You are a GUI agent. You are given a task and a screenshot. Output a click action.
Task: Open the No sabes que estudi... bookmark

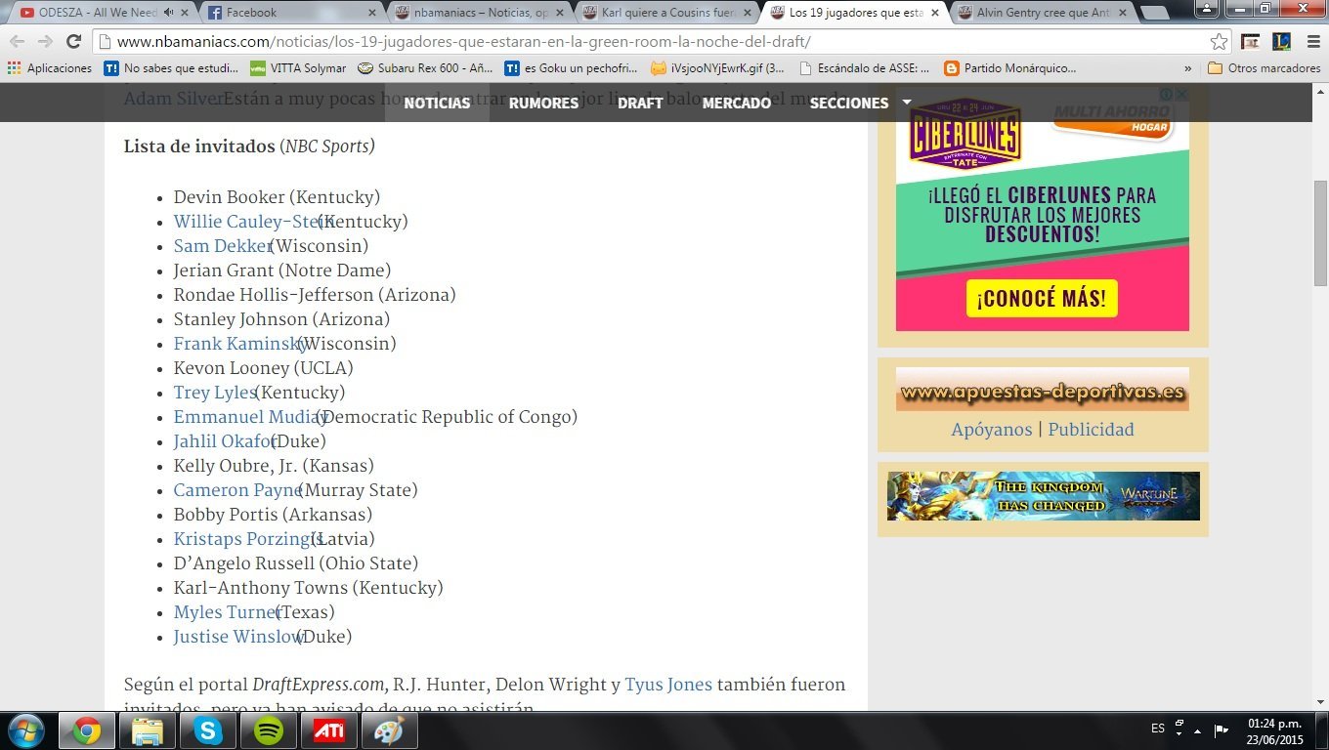click(x=171, y=68)
